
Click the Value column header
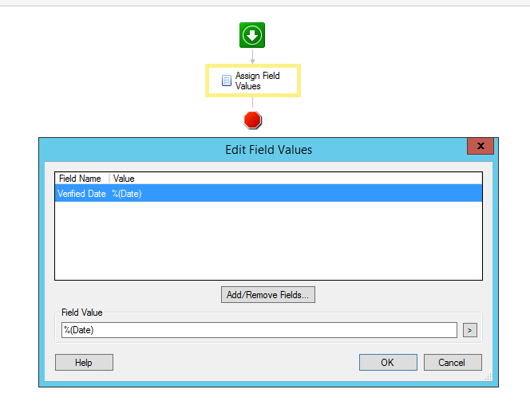[124, 179]
